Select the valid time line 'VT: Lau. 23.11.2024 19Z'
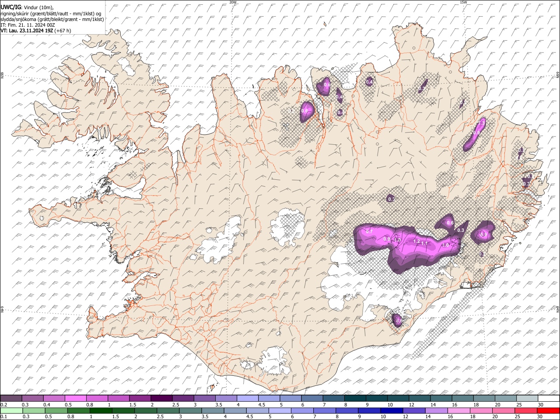Image resolution: width=560 pixels, height=420 pixels. click(x=27, y=31)
